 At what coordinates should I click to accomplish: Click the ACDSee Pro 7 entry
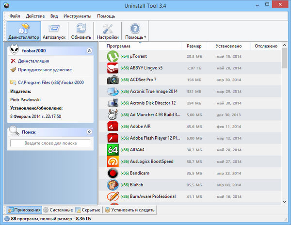[145, 80]
